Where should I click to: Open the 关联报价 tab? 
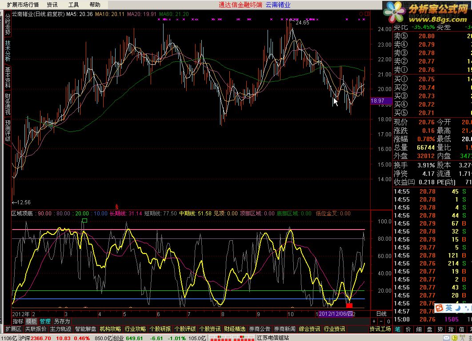pyautogui.click(x=36, y=329)
